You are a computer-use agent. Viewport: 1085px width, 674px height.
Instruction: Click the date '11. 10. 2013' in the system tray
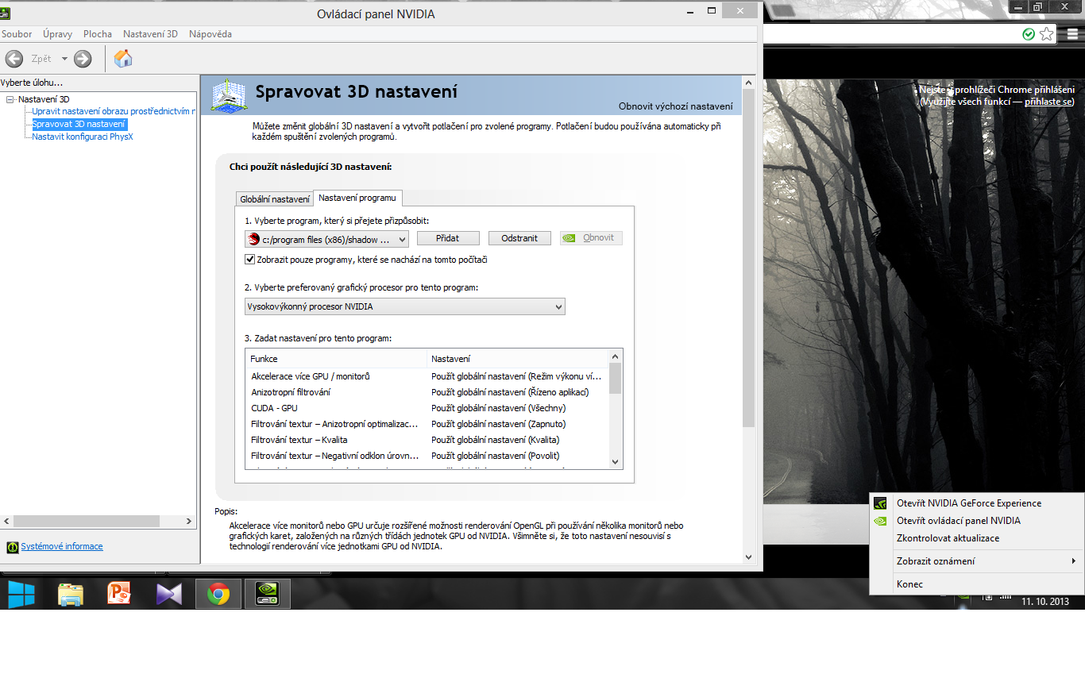pyautogui.click(x=1045, y=602)
